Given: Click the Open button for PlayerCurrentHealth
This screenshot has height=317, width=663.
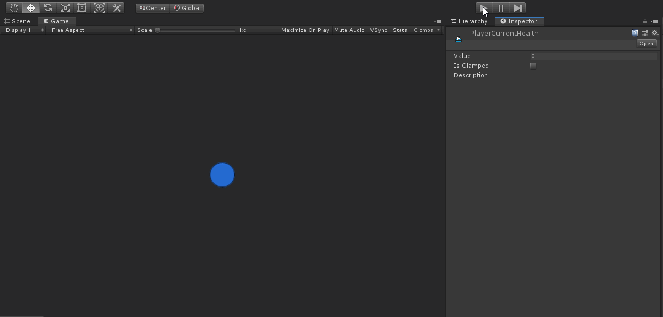Looking at the screenshot, I should [646, 44].
